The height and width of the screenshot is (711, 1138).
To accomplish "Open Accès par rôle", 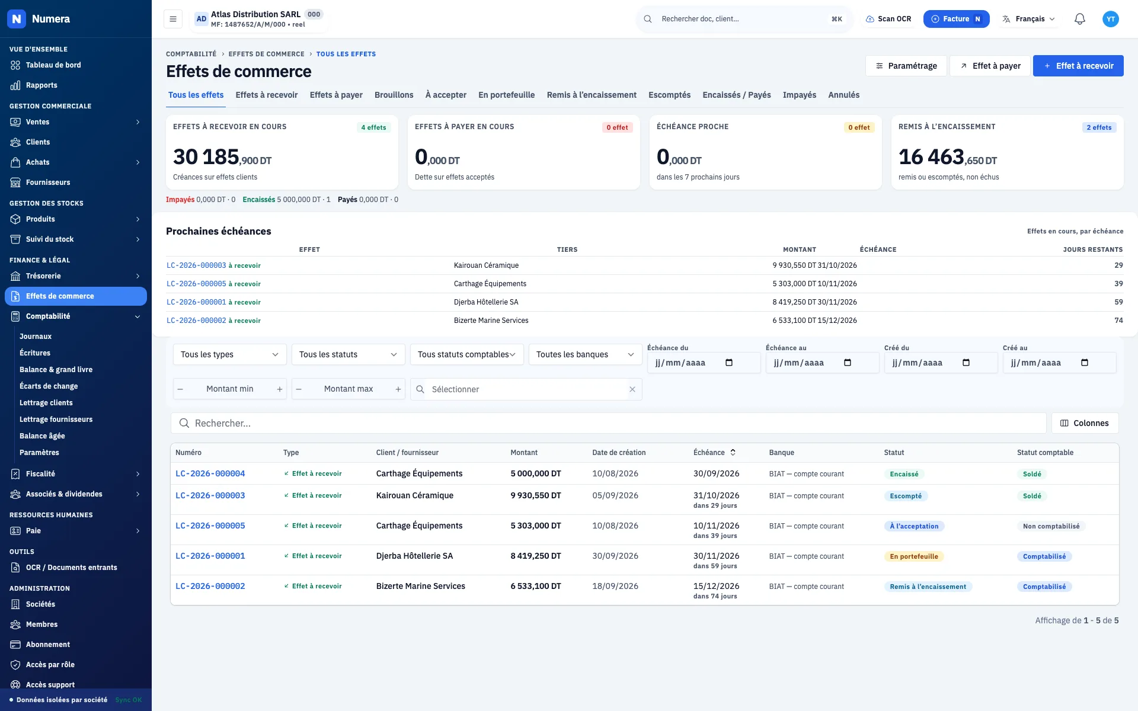I will point(76,665).
